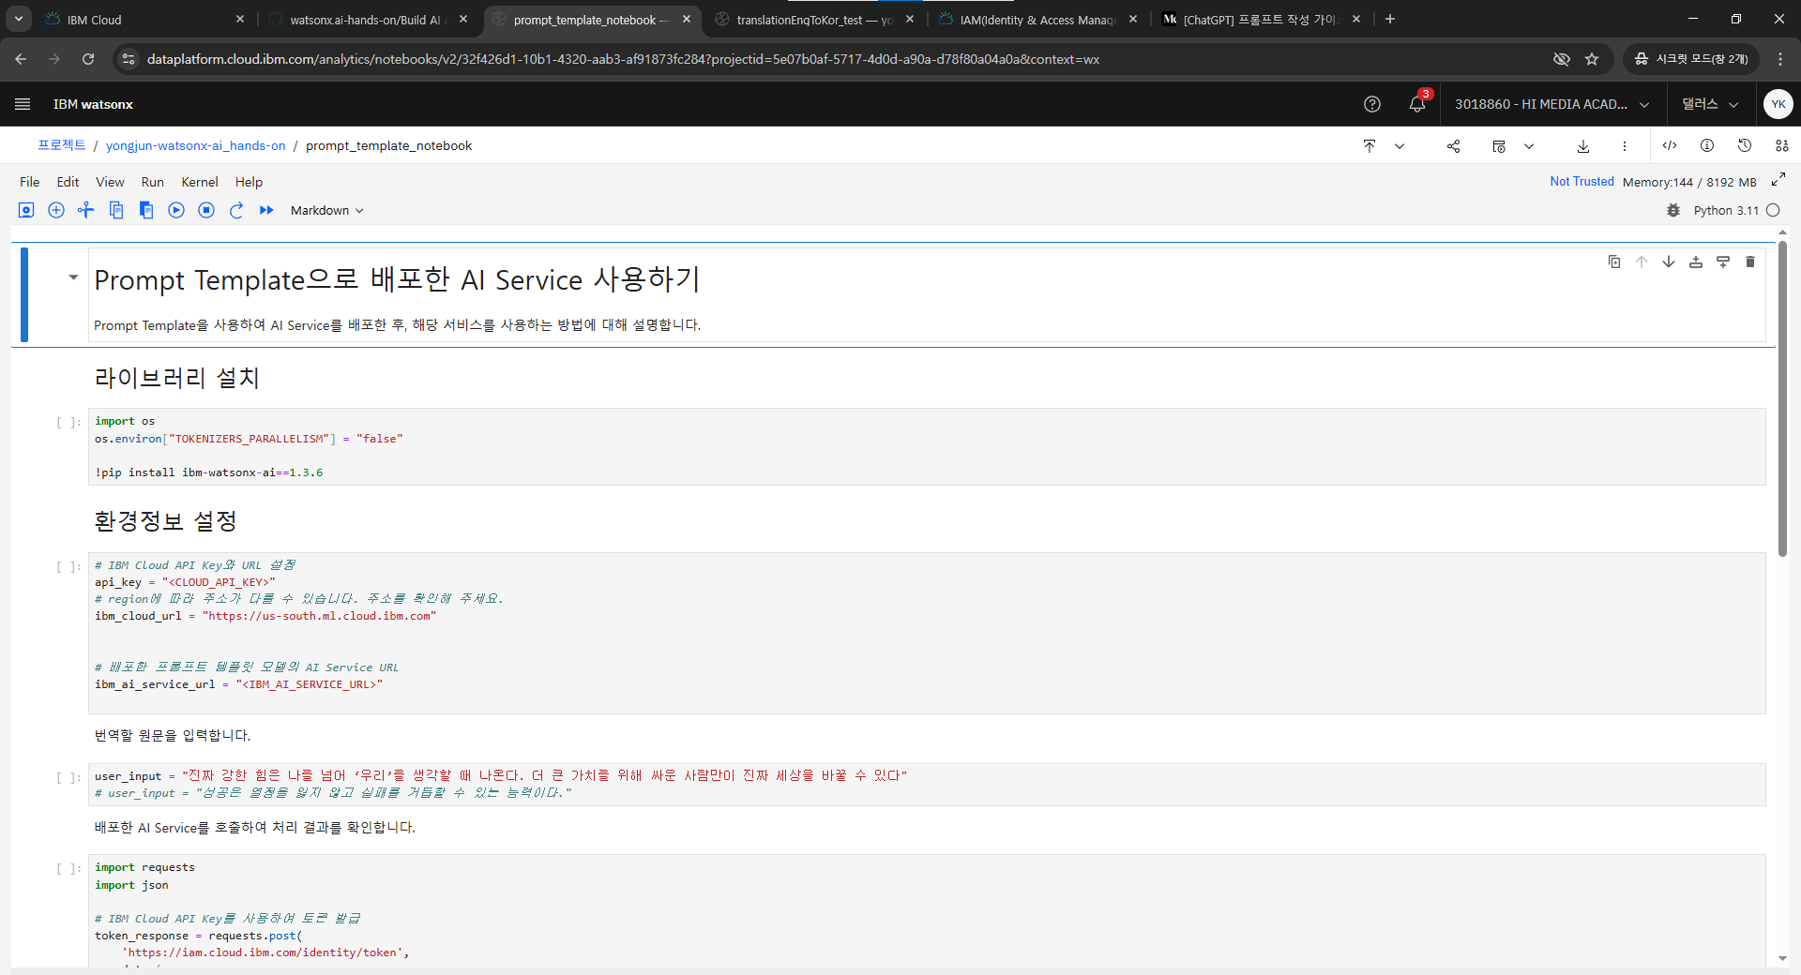Image resolution: width=1801 pixels, height=975 pixels.
Task: View notifications via the bell icon
Action: [x=1417, y=104]
